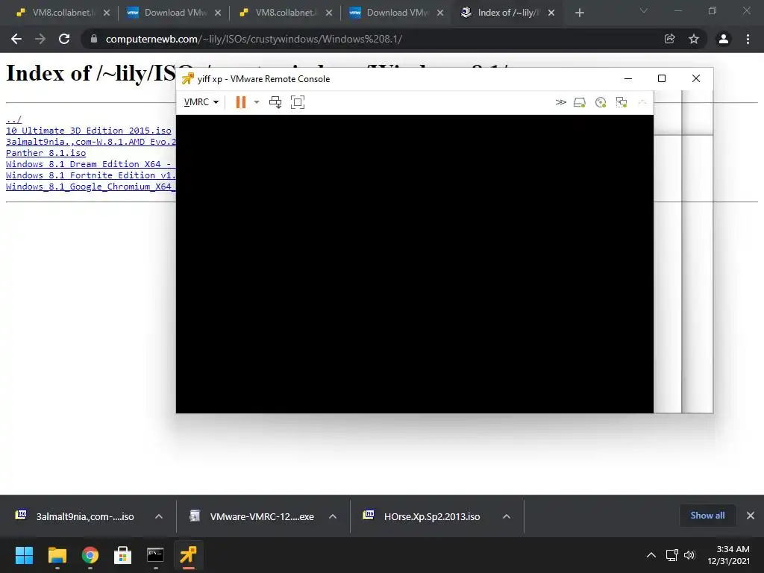Download the 3almalt9nia.com W.8.1 AMD Evo ISO
The height and width of the screenshot is (573, 764).
click(x=90, y=142)
